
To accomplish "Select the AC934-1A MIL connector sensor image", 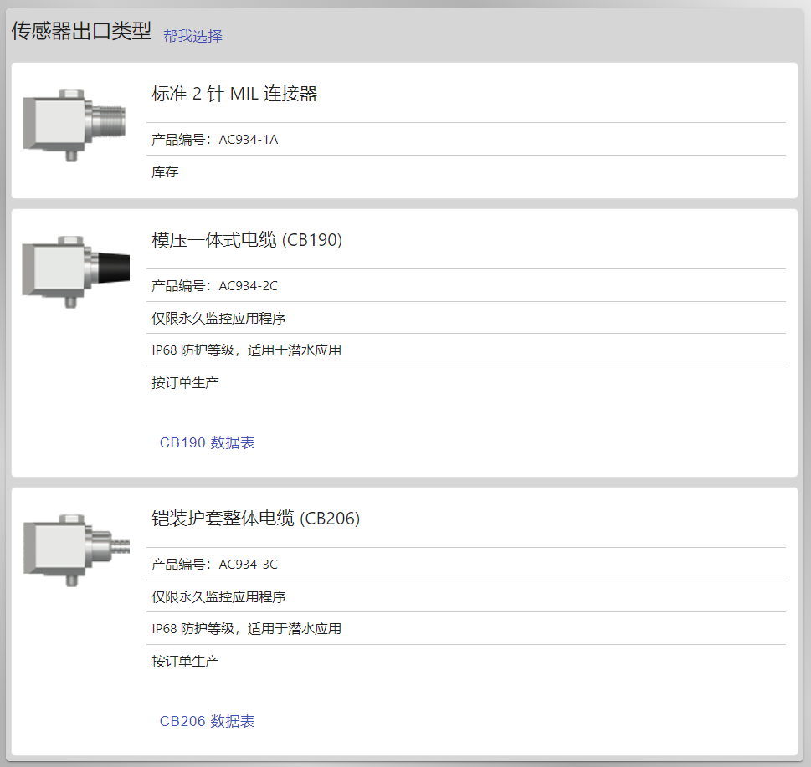I will pyautogui.click(x=74, y=125).
